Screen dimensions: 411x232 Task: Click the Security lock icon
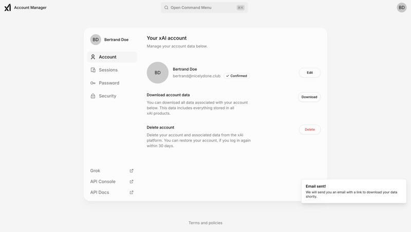click(93, 96)
